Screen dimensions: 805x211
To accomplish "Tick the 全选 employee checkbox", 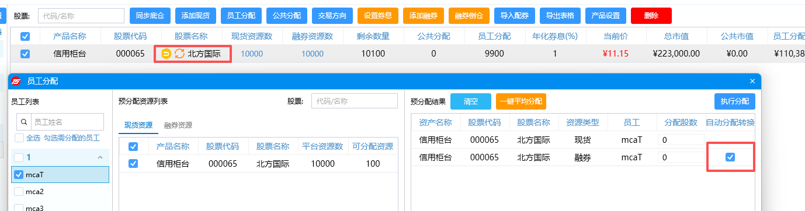I will pyautogui.click(x=19, y=138).
